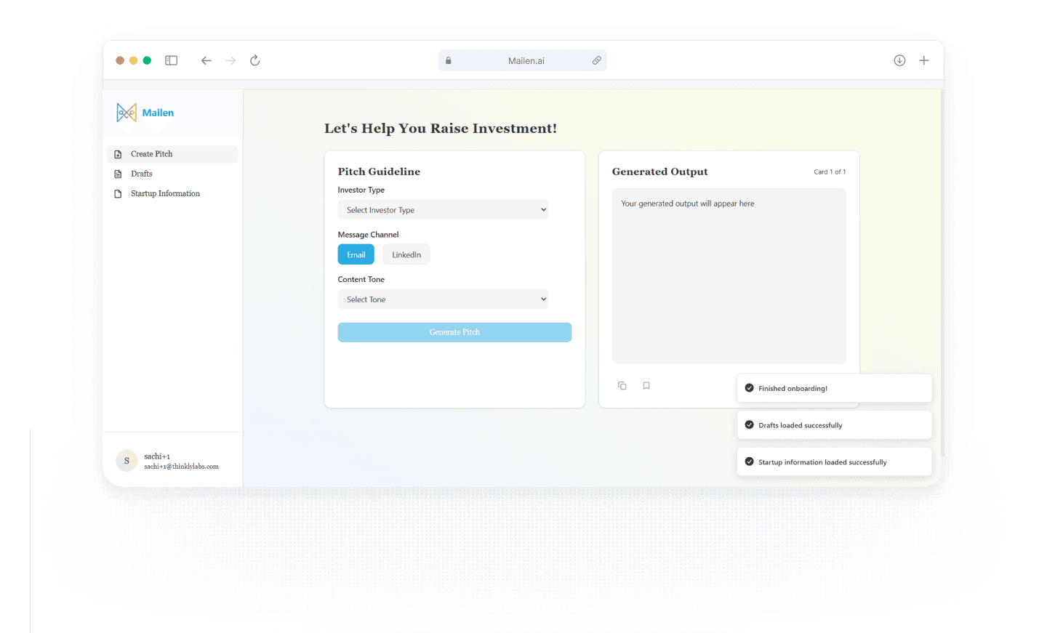Switch message channel to LinkedIn
Screen dimensions: 1047x633
click(x=406, y=254)
